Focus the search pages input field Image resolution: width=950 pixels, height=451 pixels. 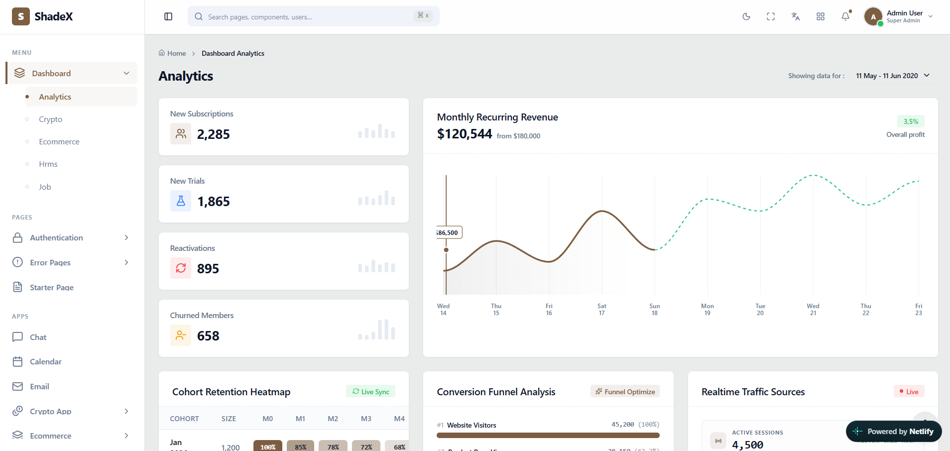(x=314, y=16)
